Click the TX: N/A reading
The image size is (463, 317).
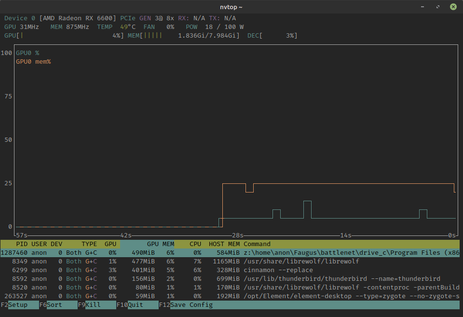click(x=222, y=18)
